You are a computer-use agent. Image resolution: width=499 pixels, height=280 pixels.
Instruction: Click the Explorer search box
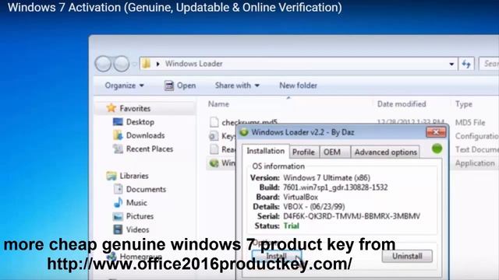(x=489, y=64)
